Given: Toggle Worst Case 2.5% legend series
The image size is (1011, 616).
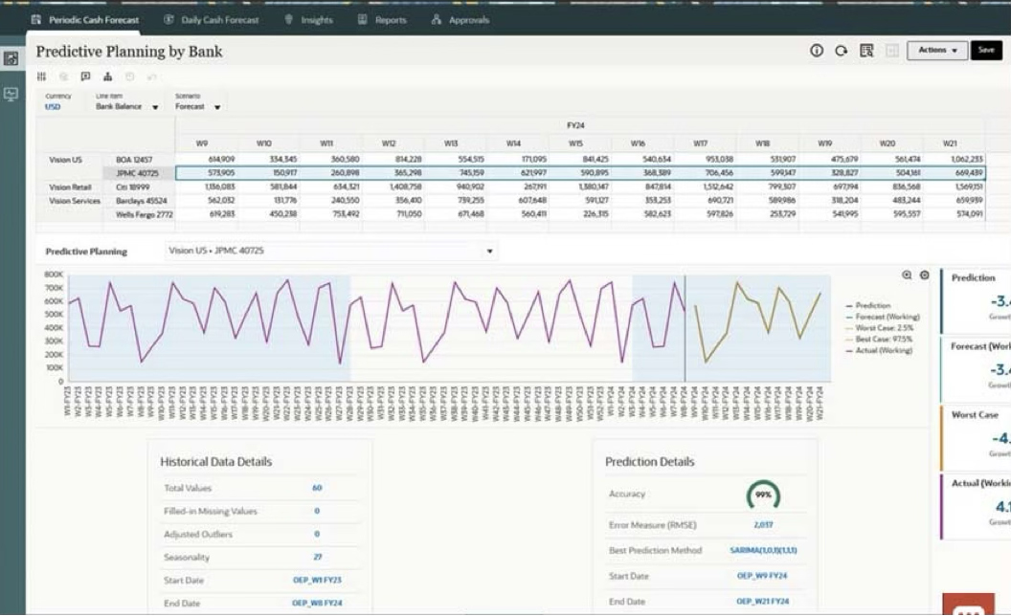Looking at the screenshot, I should tap(883, 328).
